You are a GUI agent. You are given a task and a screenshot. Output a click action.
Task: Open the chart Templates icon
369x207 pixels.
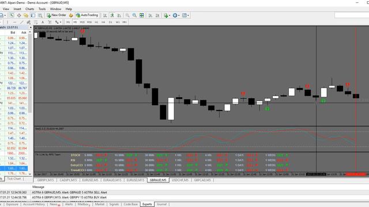tap(184, 16)
